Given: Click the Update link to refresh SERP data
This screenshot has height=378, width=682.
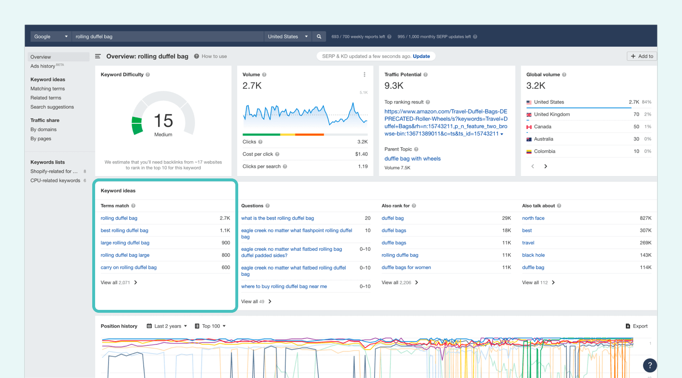Looking at the screenshot, I should point(421,56).
